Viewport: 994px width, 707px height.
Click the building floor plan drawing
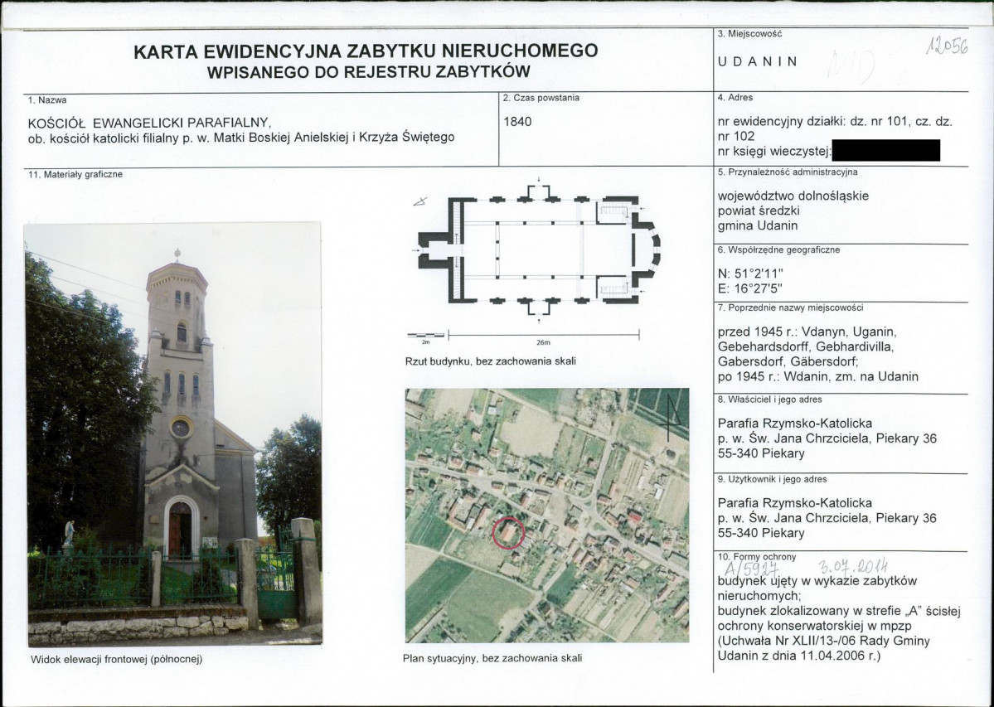[540, 251]
